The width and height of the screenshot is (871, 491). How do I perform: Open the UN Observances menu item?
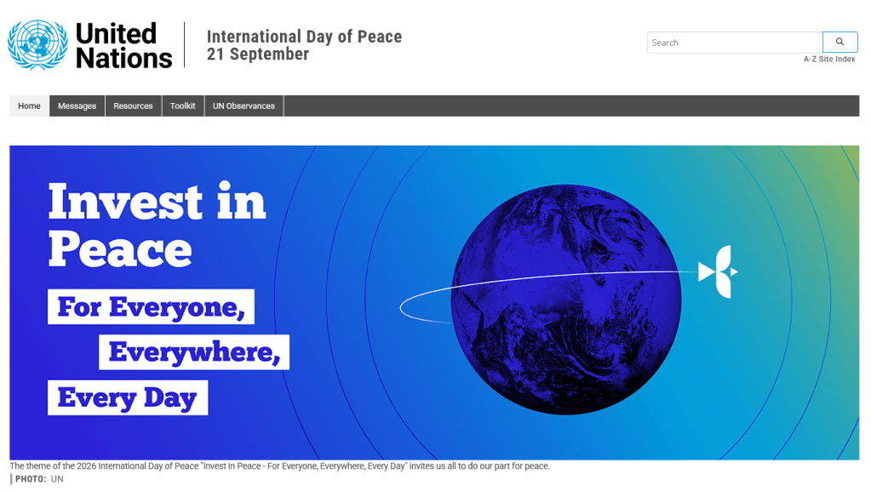coord(244,106)
